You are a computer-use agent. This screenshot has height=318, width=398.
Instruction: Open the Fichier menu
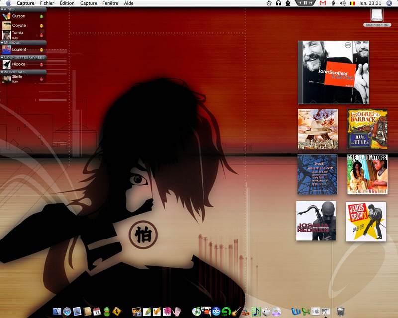click(47, 3)
